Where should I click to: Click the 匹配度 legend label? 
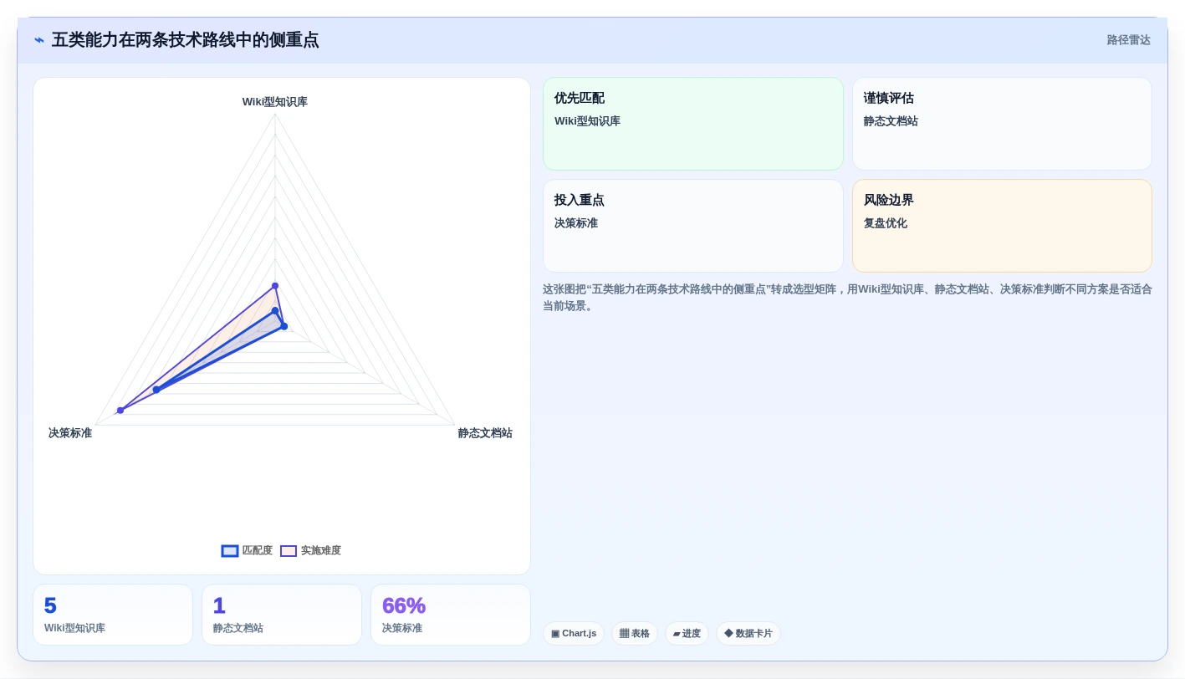258,551
